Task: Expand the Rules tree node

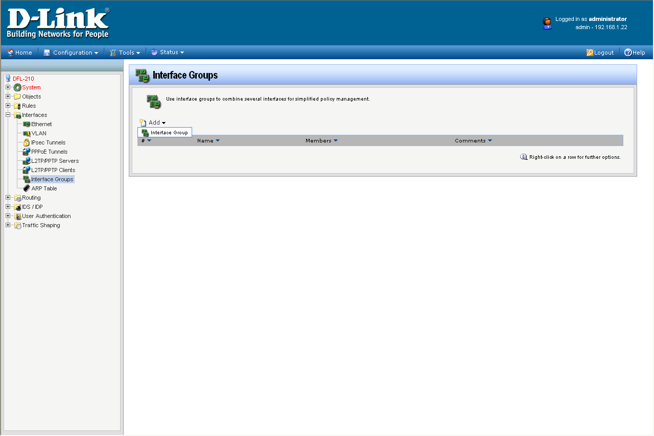Action: tap(8, 106)
